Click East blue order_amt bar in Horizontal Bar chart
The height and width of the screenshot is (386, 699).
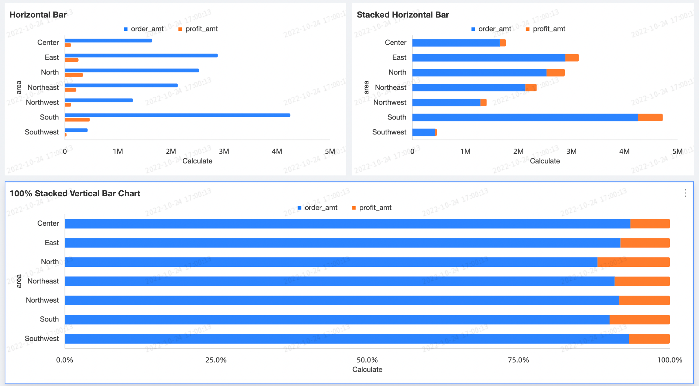[x=141, y=56]
